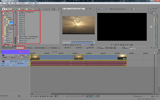Collapse the SonyVegas folder in tree
This screenshot has width=160, height=100.
click(x=3, y=17)
